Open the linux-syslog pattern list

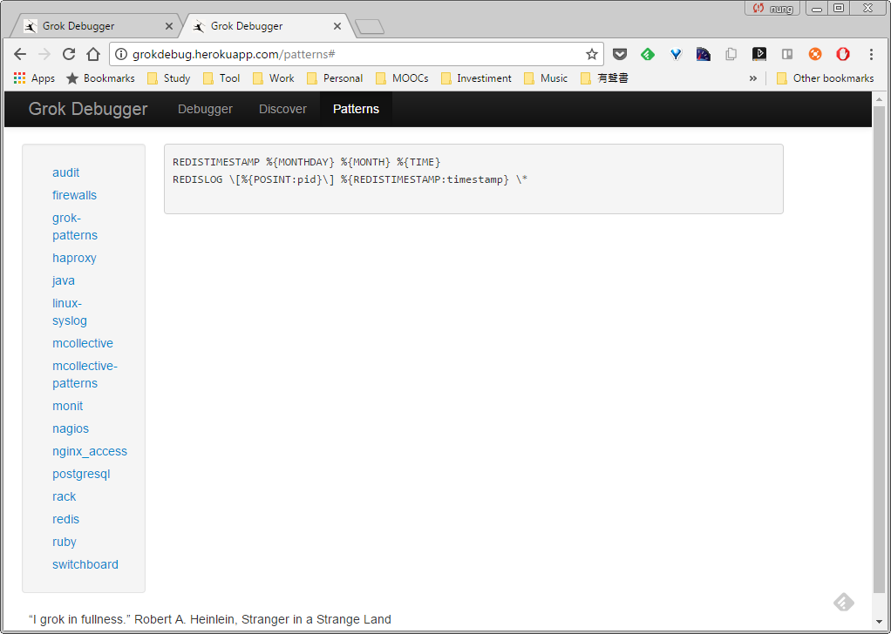click(70, 312)
